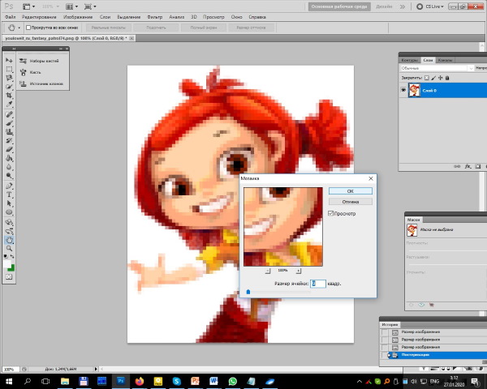Switch to the Каналы tab
This screenshot has height=389, width=487.
pyautogui.click(x=445, y=60)
